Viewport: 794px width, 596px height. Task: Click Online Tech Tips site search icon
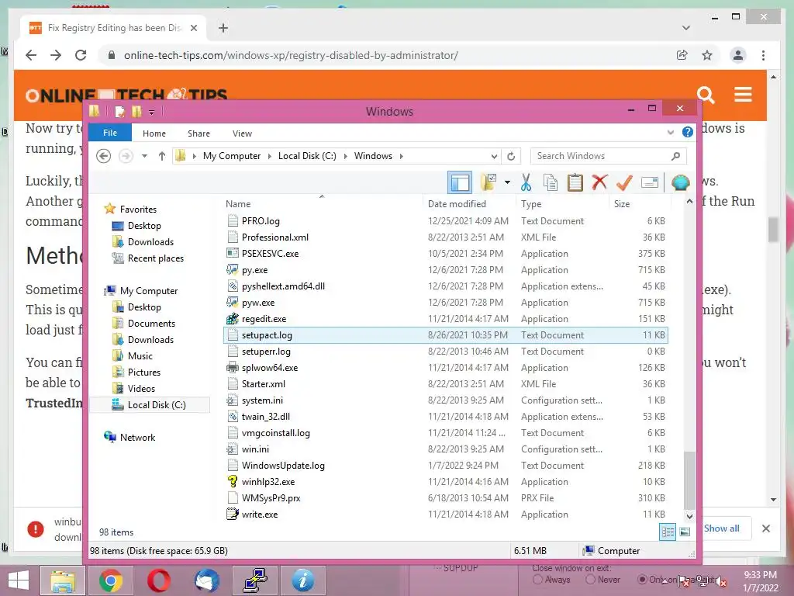pos(706,95)
